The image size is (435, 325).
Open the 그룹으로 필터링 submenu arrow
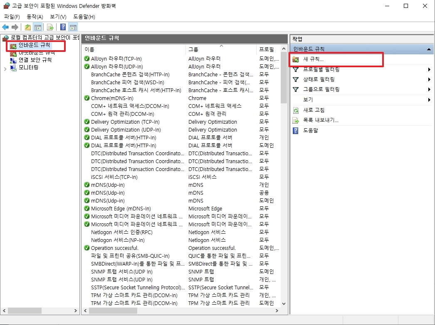(x=429, y=89)
